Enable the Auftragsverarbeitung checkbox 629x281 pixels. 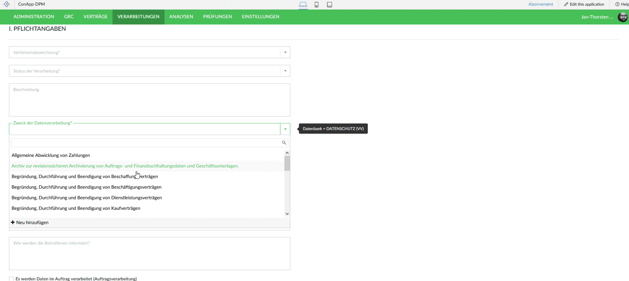(11, 279)
